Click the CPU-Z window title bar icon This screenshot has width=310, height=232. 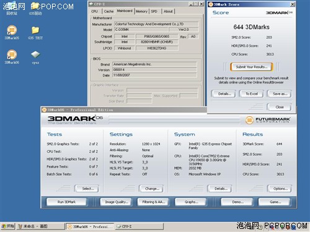click(91, 4)
